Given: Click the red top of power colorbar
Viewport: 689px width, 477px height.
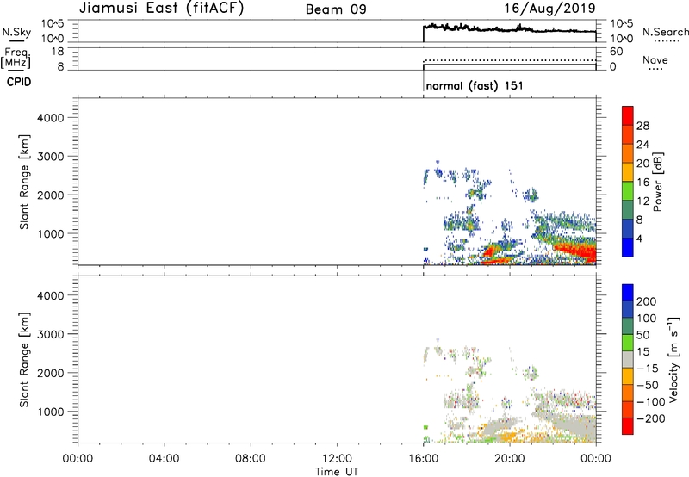Looking at the screenshot, I should pyautogui.click(x=628, y=115).
